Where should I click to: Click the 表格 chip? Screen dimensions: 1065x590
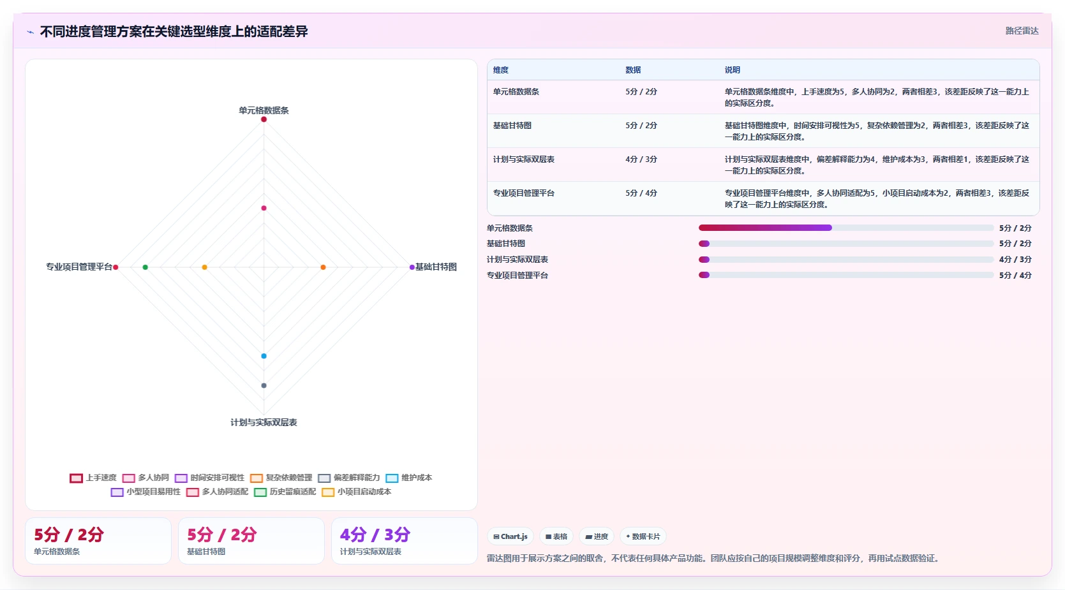coord(556,536)
